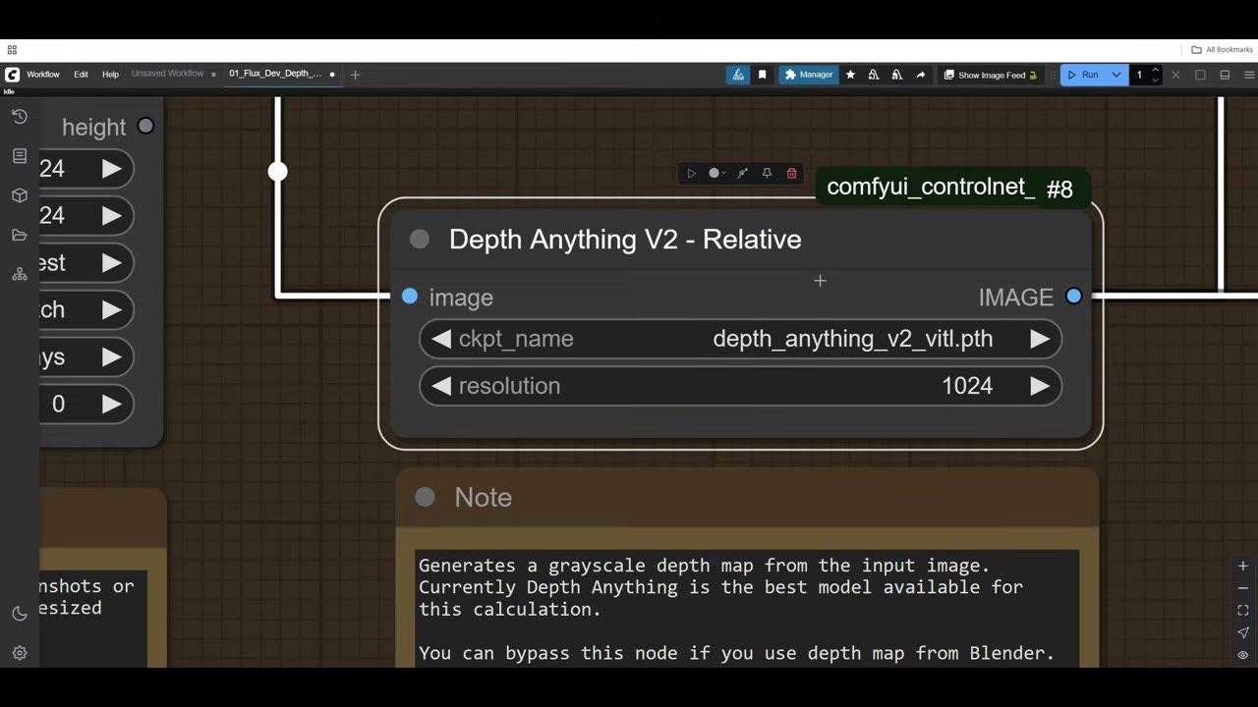
Task: Open the queue history sidebar icon
Action: pos(19,117)
